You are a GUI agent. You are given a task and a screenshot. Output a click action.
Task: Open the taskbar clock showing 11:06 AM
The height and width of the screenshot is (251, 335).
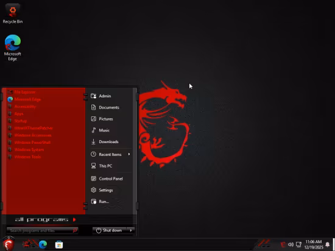314,244
